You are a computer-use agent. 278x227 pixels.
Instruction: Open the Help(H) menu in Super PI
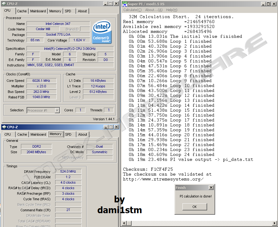click(172, 10)
